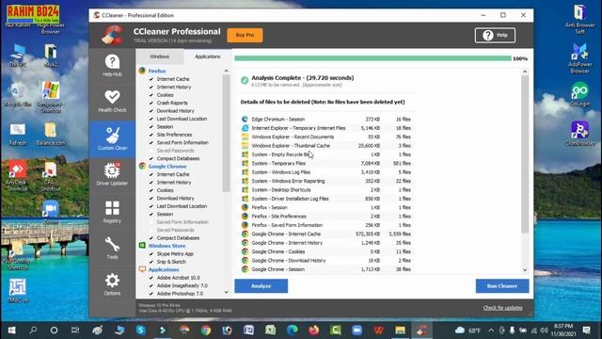Enable Google Chrome Saved Form Information
Screen dimensions: 602x339
(151, 222)
